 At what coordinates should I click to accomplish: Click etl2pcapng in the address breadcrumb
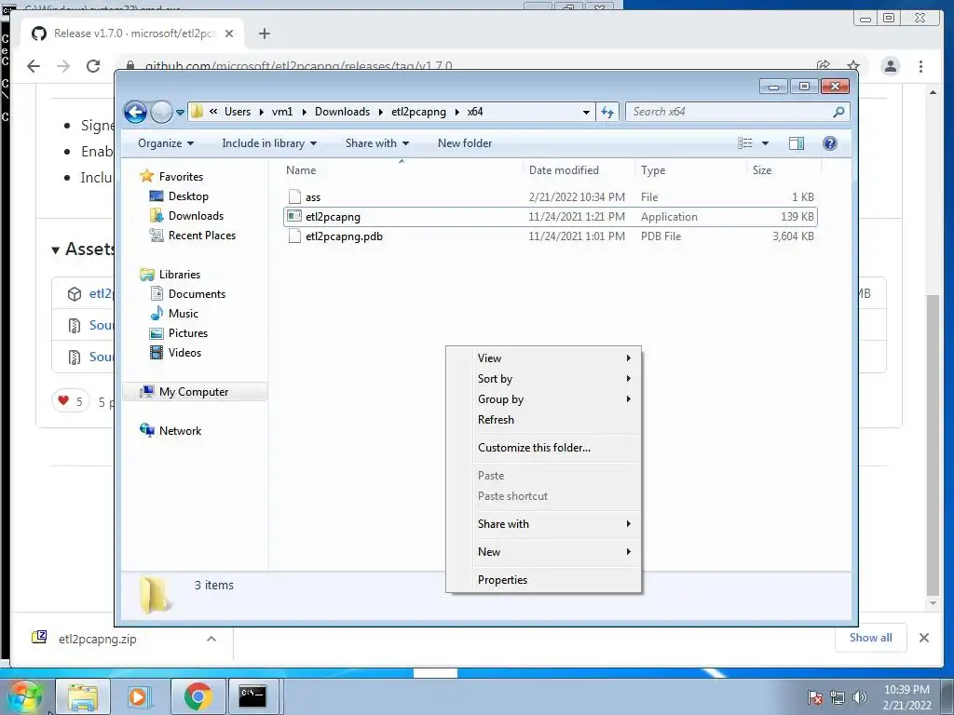click(x=418, y=112)
